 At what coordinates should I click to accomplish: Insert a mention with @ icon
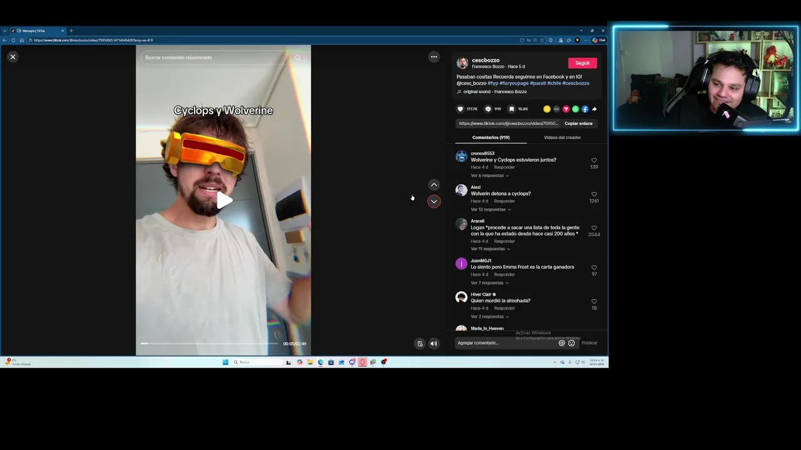coord(562,343)
